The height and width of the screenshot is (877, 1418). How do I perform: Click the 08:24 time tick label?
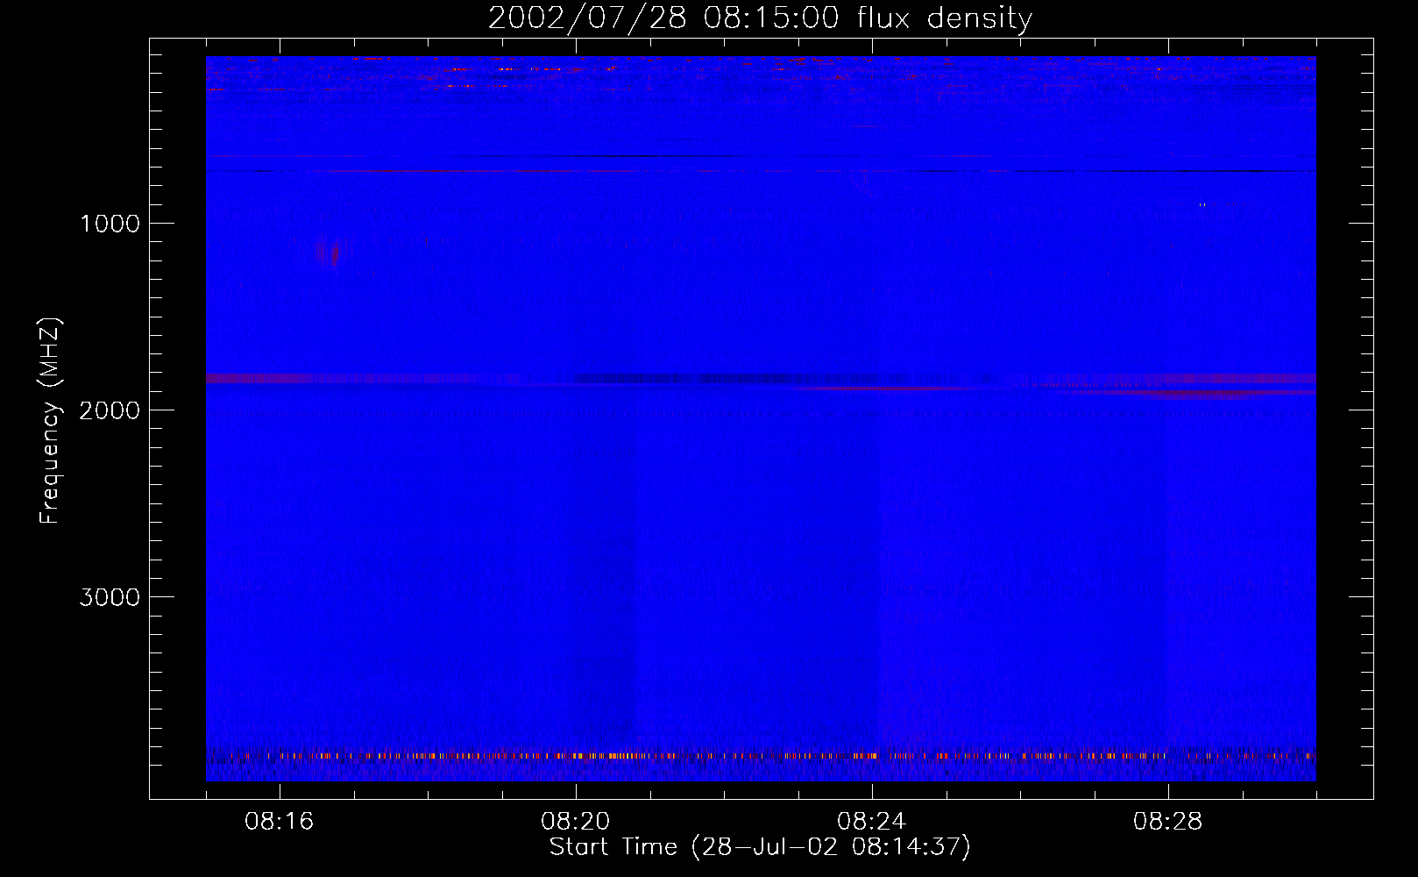(x=872, y=822)
